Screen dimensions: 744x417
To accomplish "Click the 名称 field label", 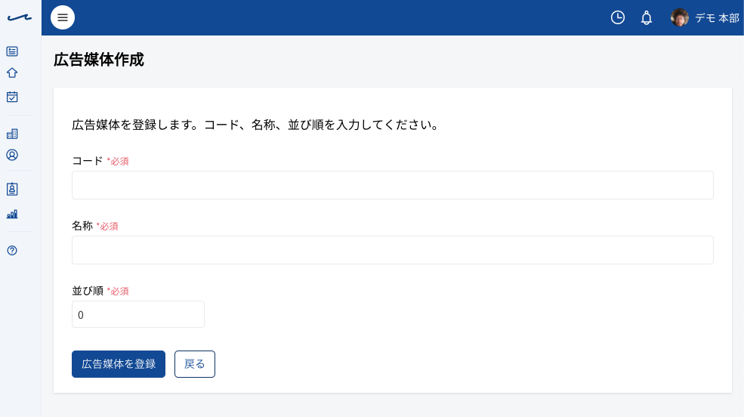I will [x=82, y=226].
